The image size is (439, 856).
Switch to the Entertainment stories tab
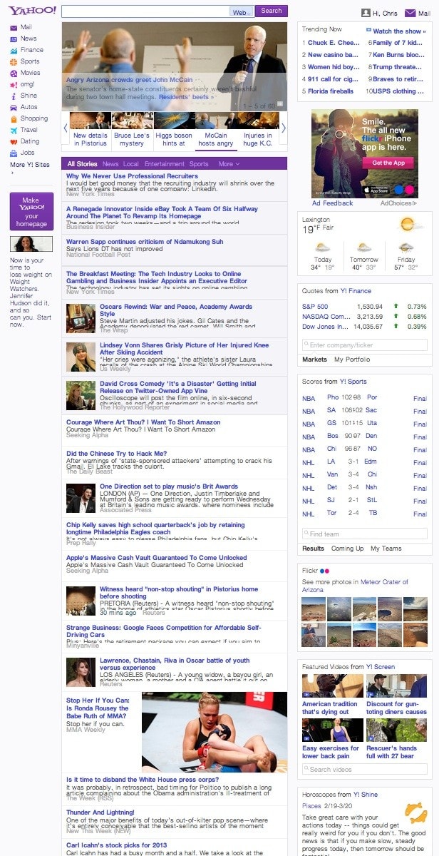tap(164, 164)
